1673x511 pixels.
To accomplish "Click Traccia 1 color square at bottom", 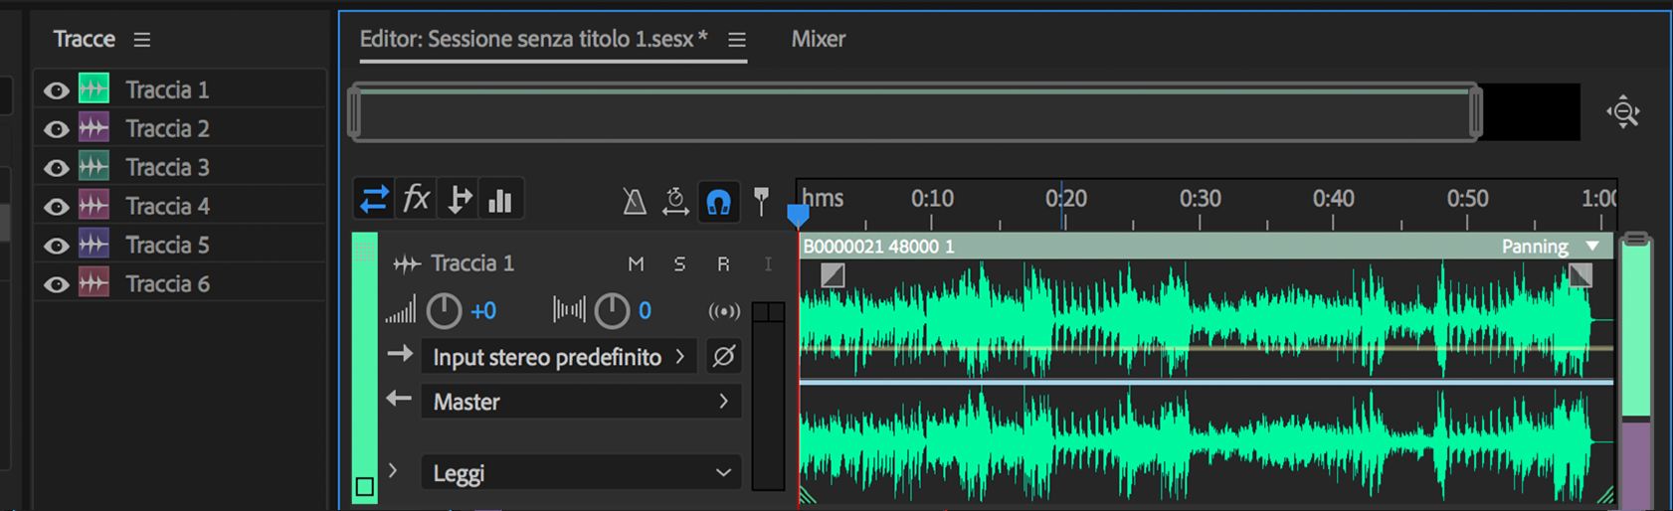I will 365,486.
